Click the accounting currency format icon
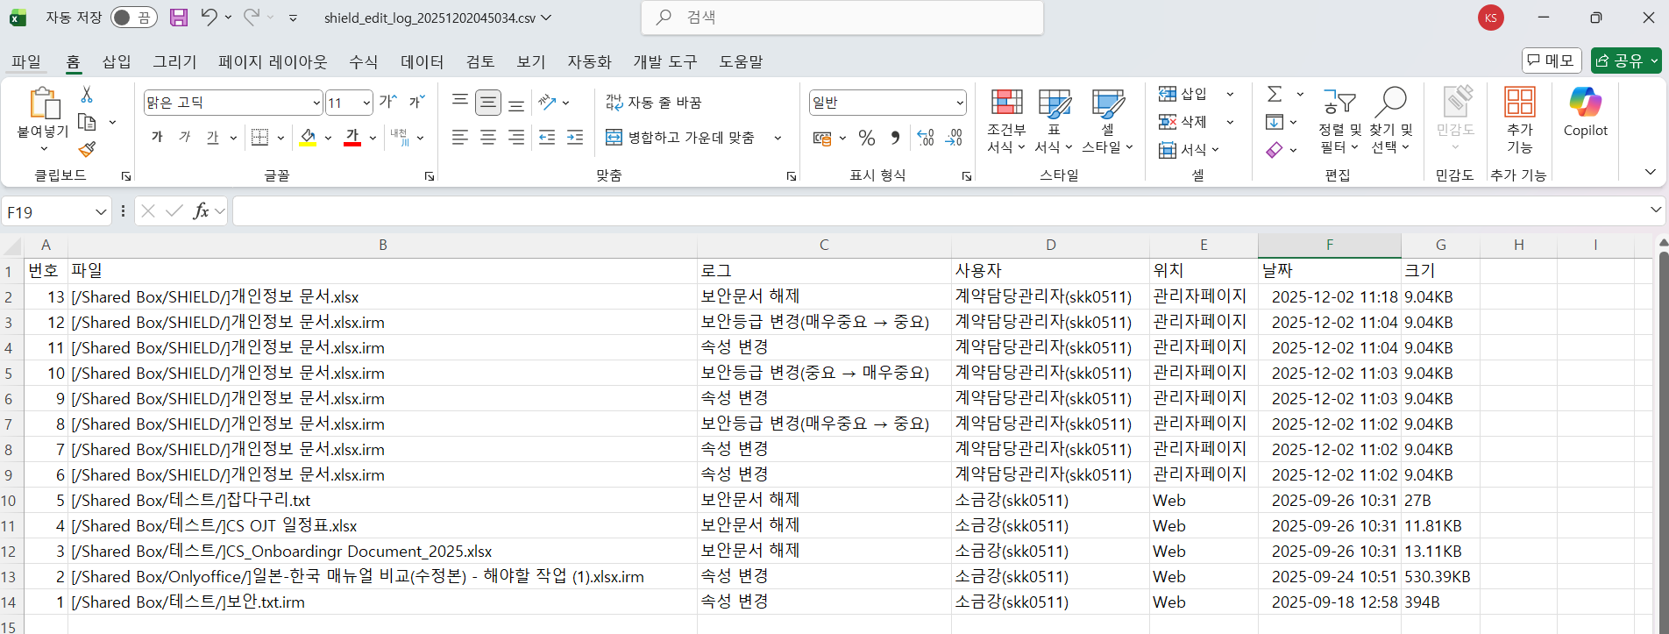Screen dimensions: 1669x634 tap(822, 138)
